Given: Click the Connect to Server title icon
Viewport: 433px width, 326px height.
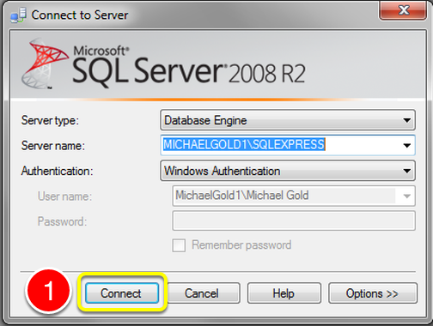Looking at the screenshot, I should click(19, 15).
